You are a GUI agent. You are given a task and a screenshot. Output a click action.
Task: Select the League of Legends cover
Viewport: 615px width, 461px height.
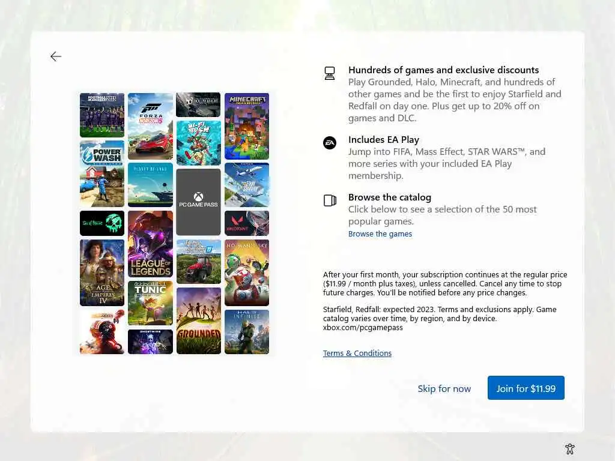click(x=150, y=244)
